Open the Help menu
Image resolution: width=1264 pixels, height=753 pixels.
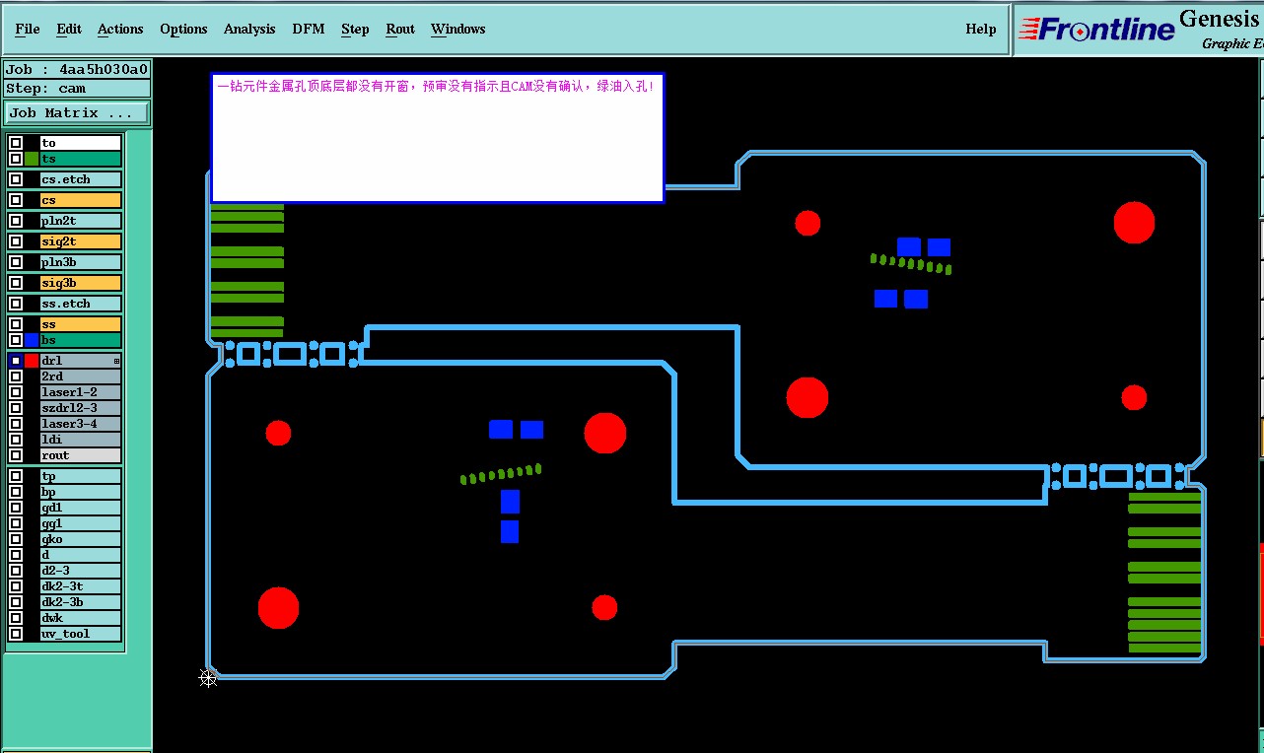click(x=981, y=29)
